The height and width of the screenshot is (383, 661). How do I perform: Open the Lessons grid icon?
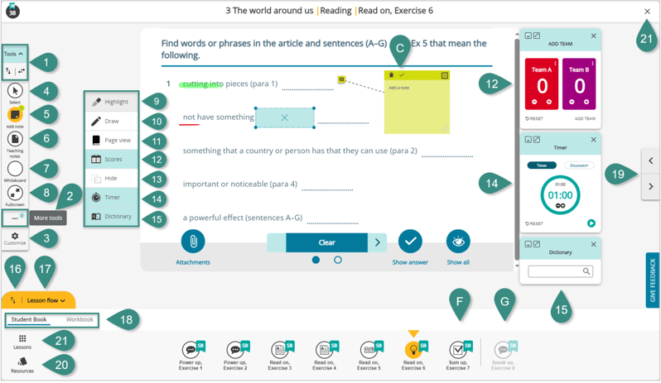(x=22, y=339)
